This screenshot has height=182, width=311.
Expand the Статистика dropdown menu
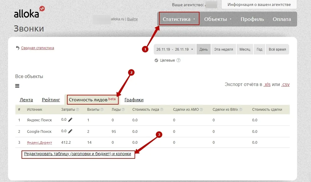click(x=179, y=19)
